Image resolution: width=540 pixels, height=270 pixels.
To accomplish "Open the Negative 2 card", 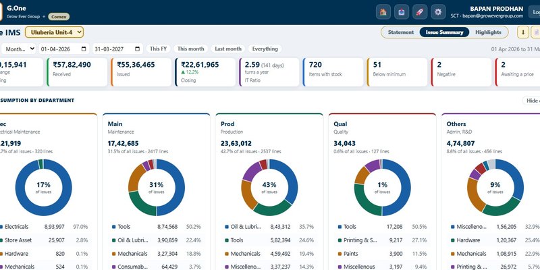I will [x=461, y=72].
